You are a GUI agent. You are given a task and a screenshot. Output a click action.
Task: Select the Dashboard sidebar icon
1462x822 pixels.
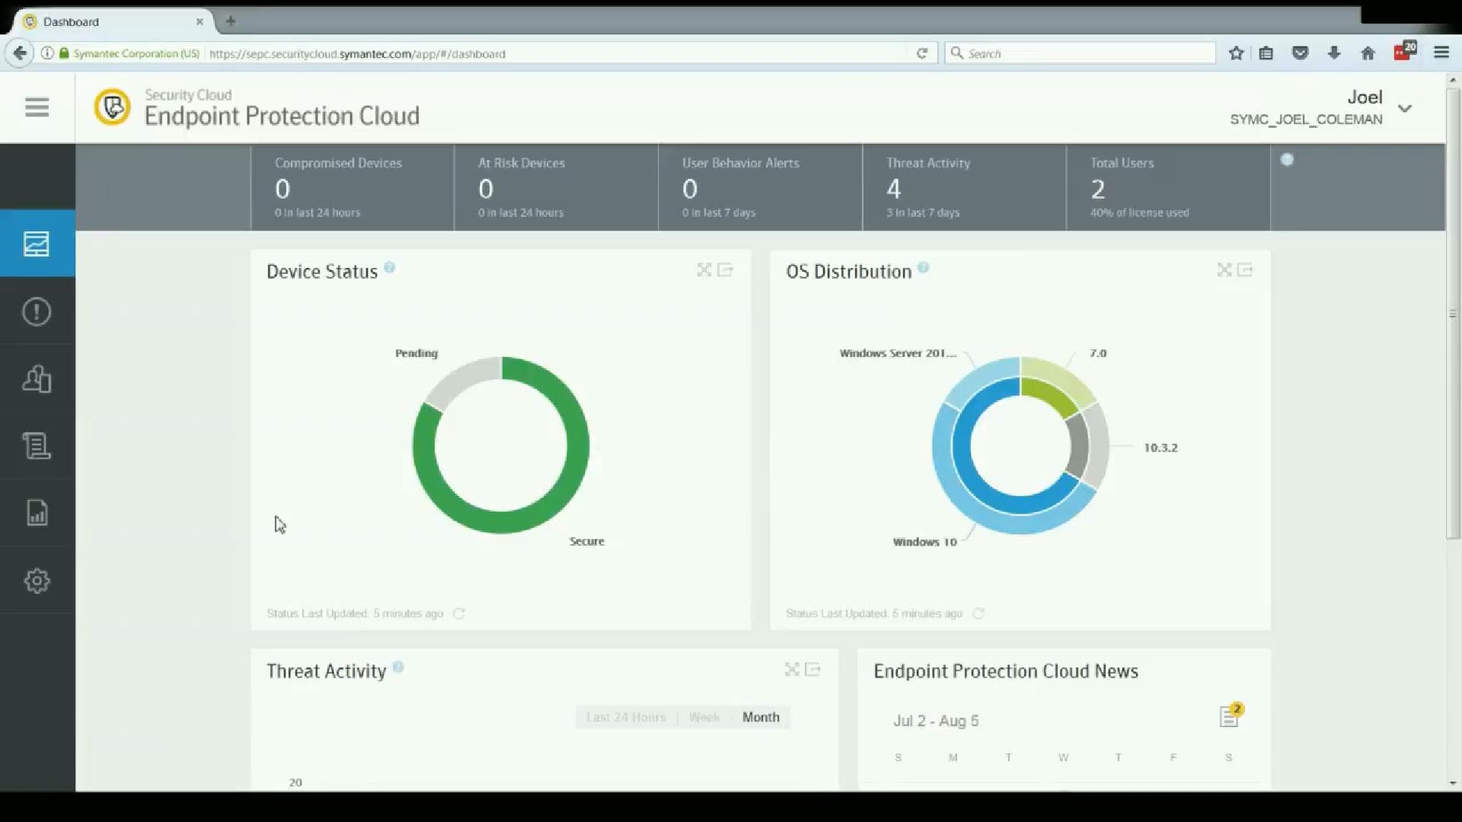click(x=37, y=244)
